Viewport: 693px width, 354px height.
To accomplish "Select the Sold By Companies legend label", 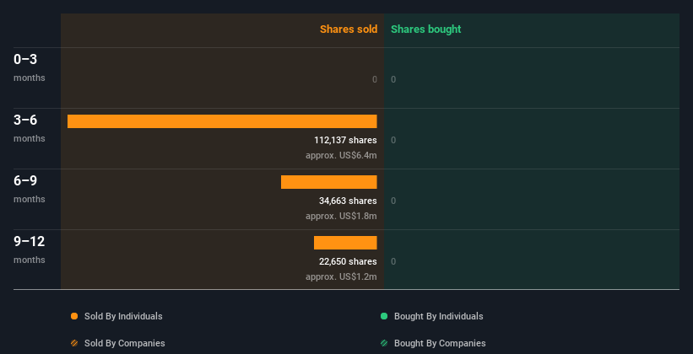I will click(x=125, y=343).
